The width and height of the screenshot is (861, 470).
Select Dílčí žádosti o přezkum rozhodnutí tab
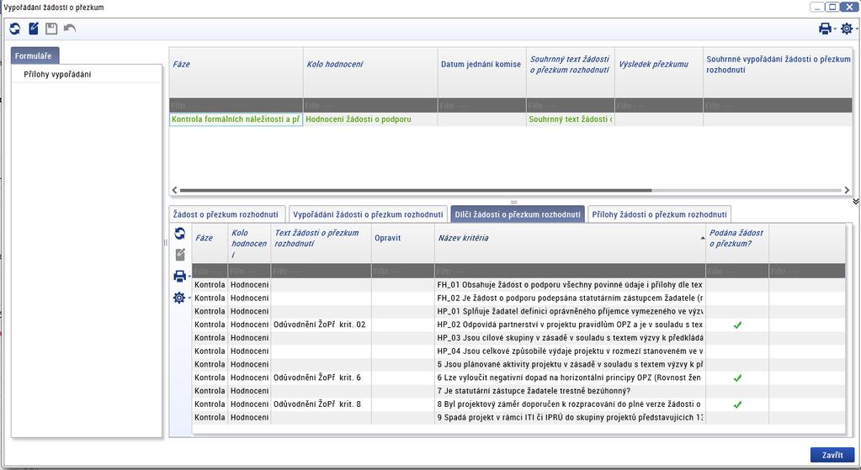click(518, 214)
